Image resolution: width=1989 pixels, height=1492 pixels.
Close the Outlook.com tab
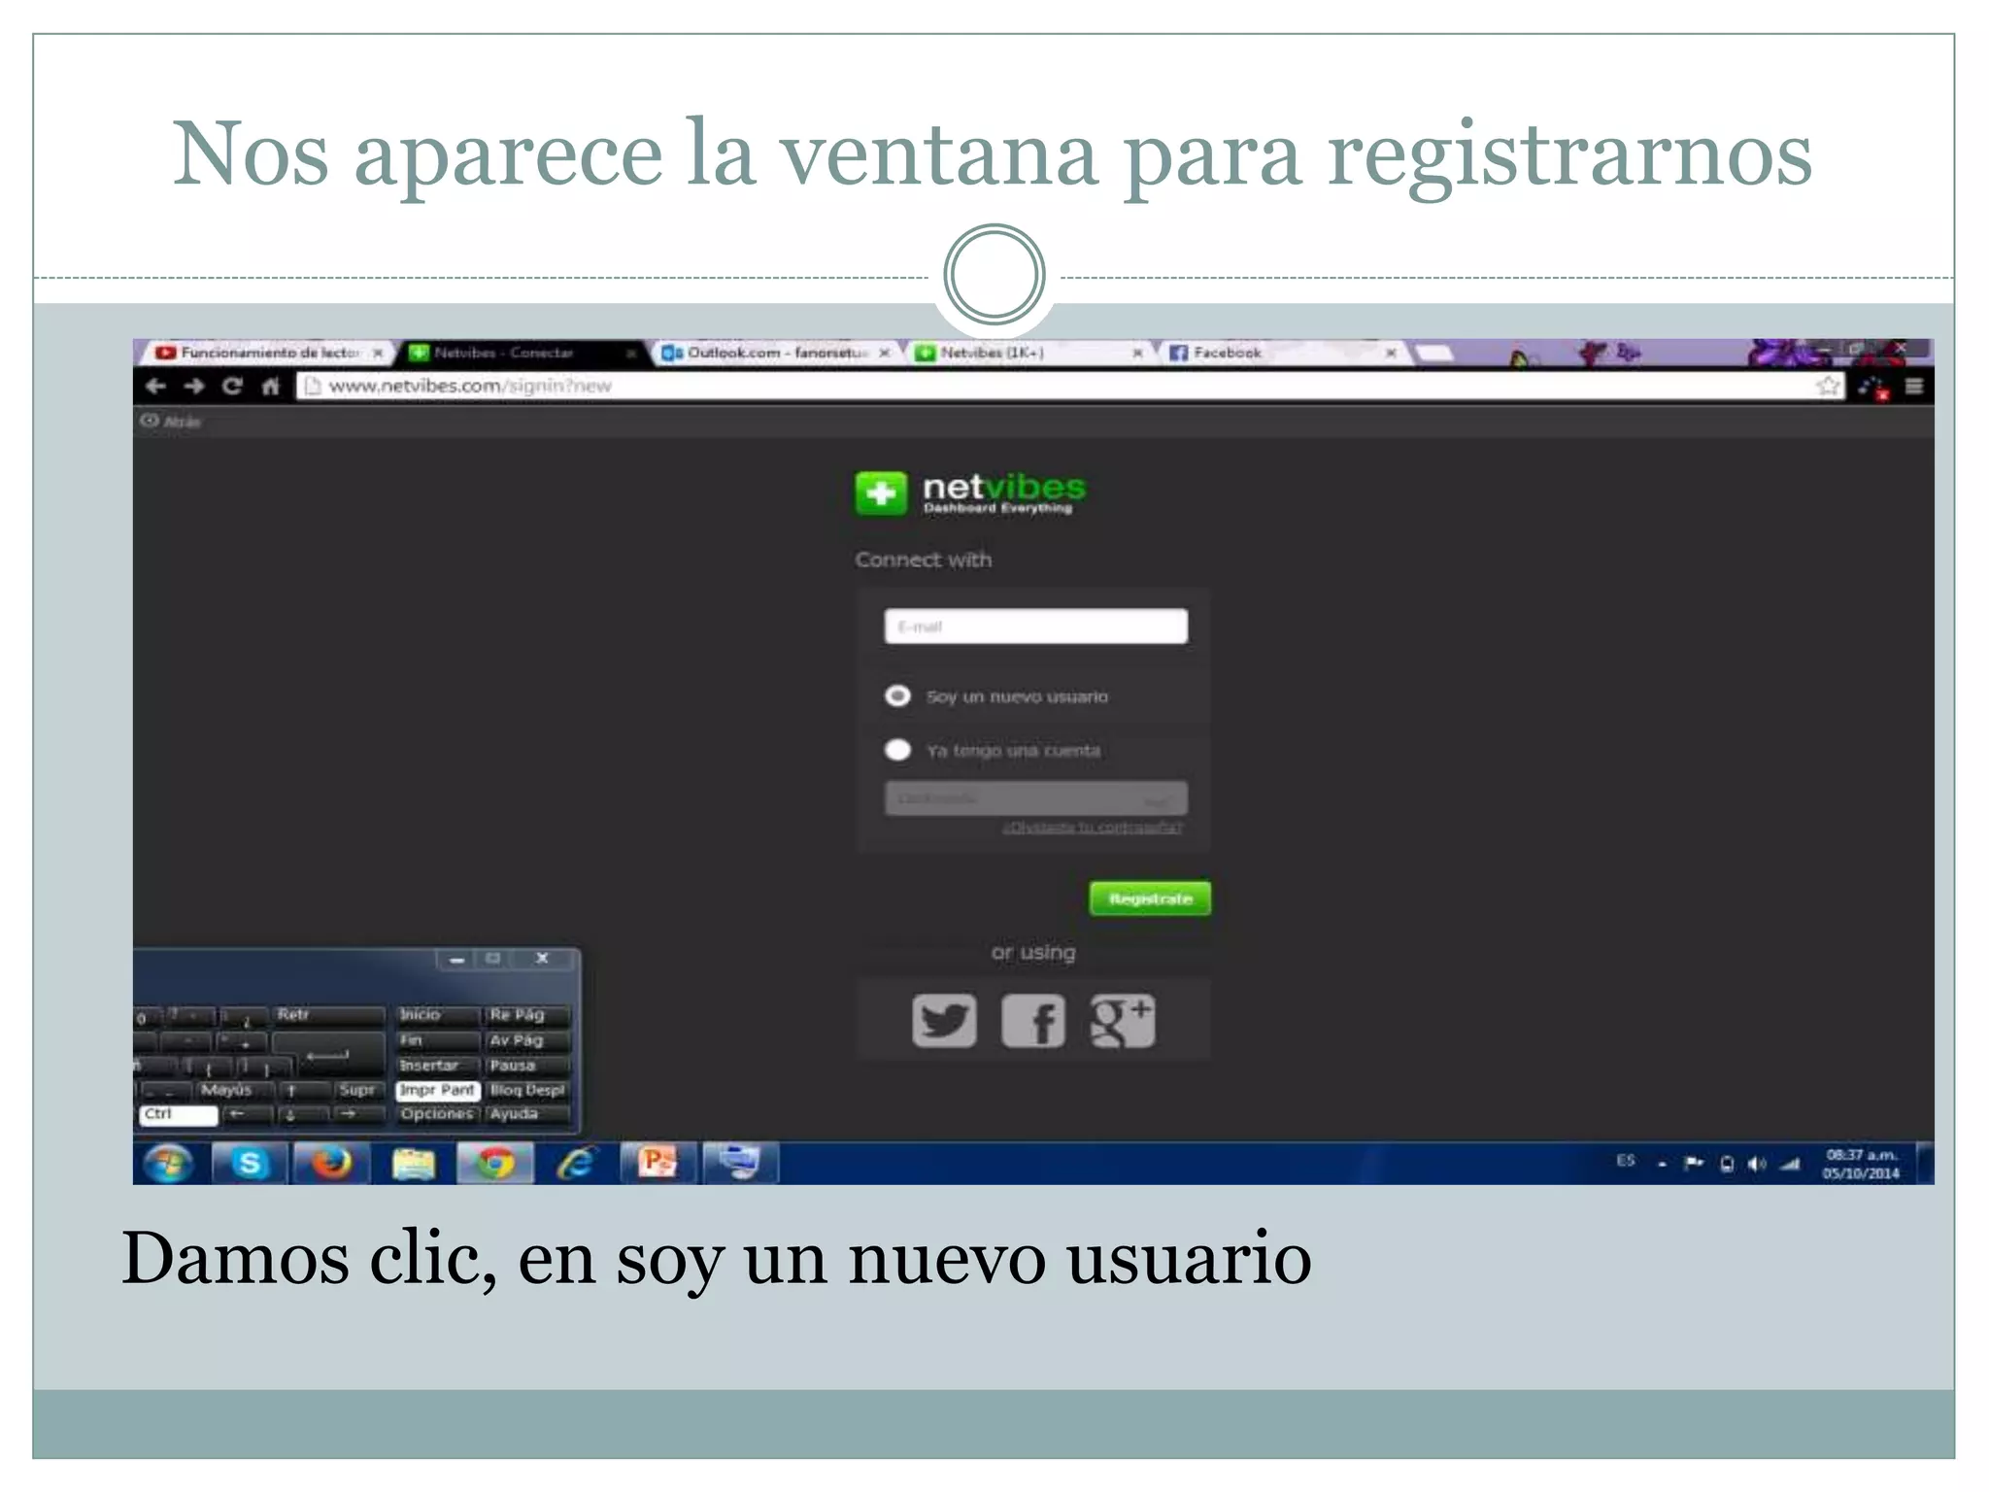[x=885, y=353]
